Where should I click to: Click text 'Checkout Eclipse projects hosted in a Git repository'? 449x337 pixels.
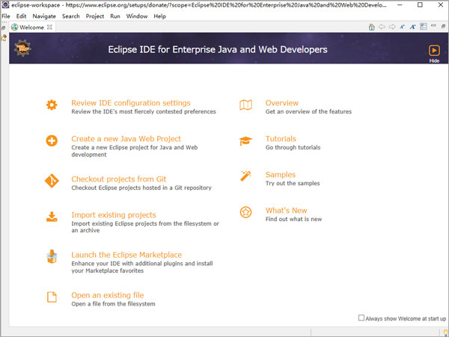click(x=141, y=188)
